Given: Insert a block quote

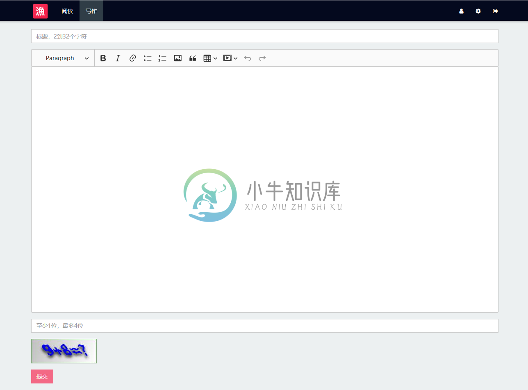Looking at the screenshot, I should 193,58.
